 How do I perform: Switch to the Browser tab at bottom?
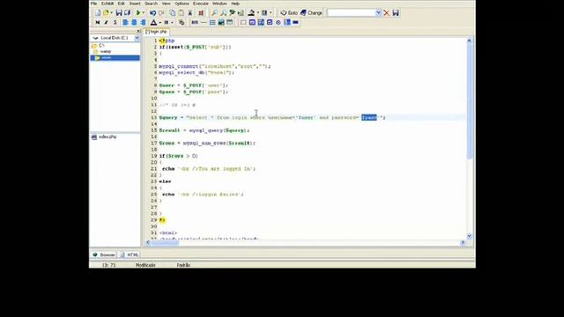pyautogui.click(x=104, y=254)
